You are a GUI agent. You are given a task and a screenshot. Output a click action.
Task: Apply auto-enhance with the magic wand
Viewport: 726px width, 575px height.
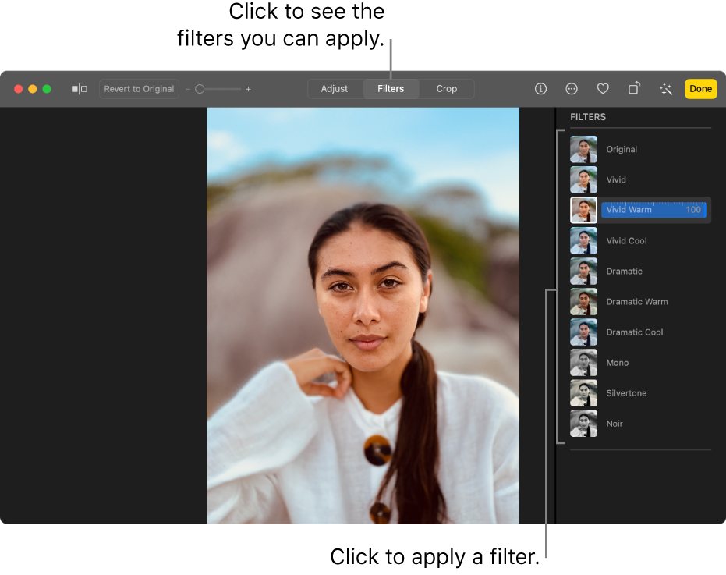click(x=665, y=88)
